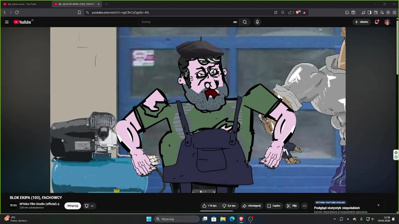Image resolution: width=399 pixels, height=224 pixels.
Task: Start voice search with the microphone button
Action: tap(257, 22)
